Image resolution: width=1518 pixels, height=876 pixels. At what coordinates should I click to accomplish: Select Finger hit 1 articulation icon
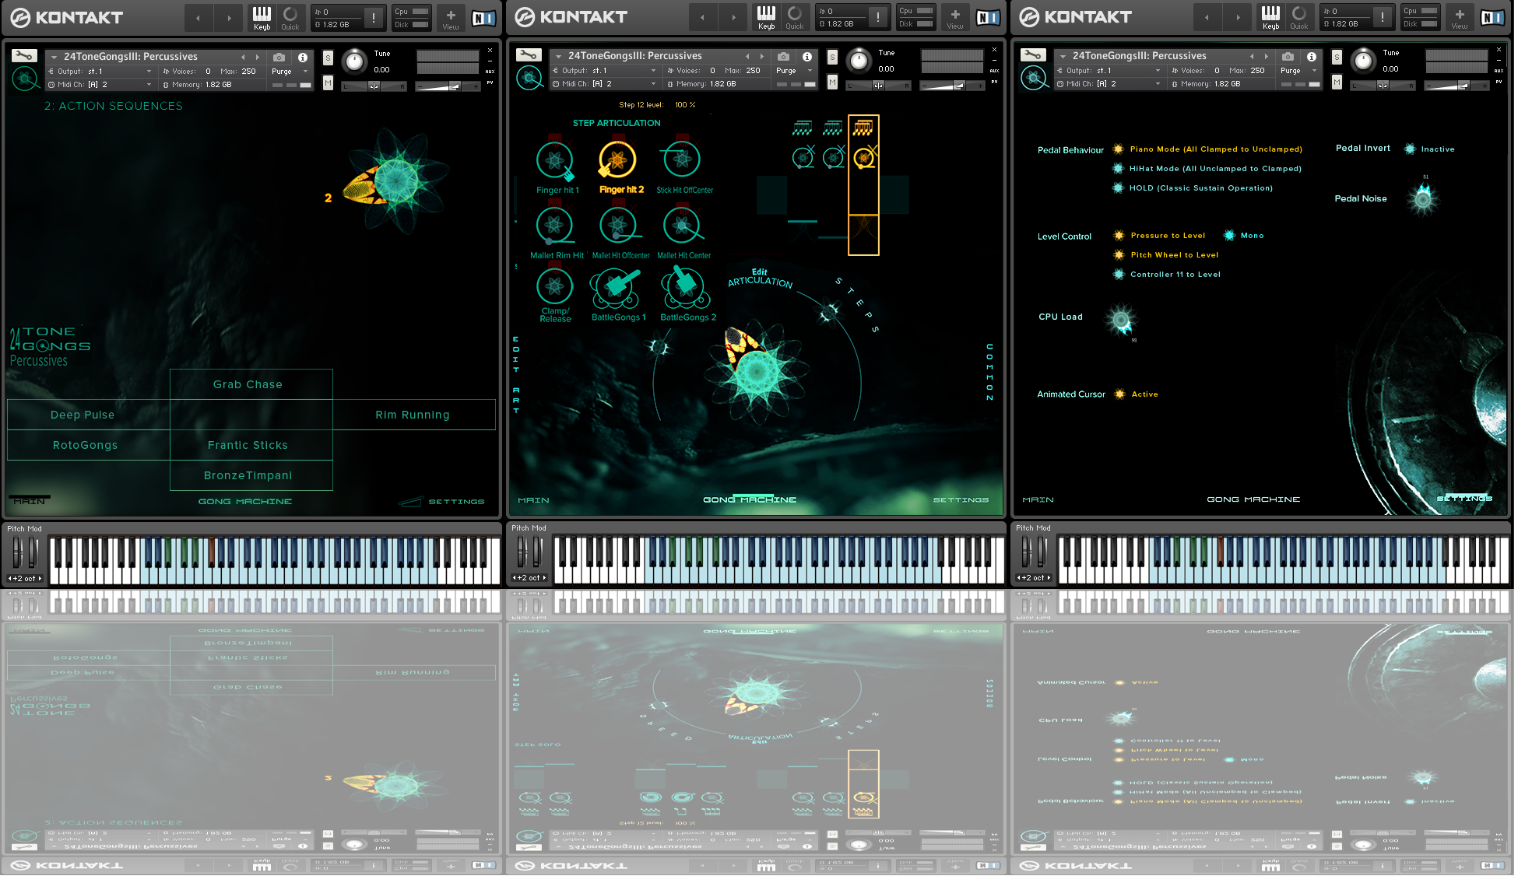pyautogui.click(x=555, y=159)
